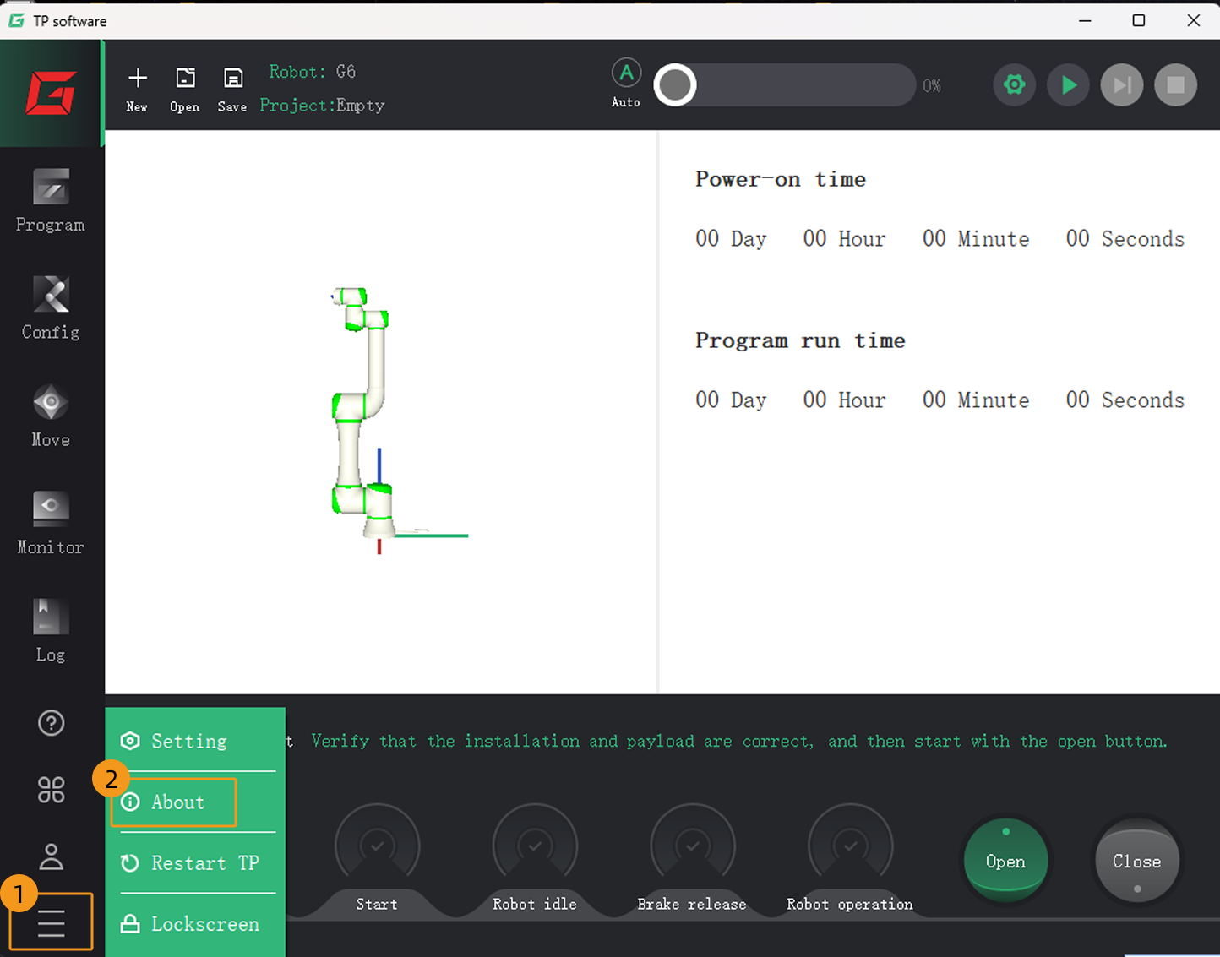This screenshot has height=957, width=1220.
Task: Select Lockscreen menu entry
Action: click(195, 924)
